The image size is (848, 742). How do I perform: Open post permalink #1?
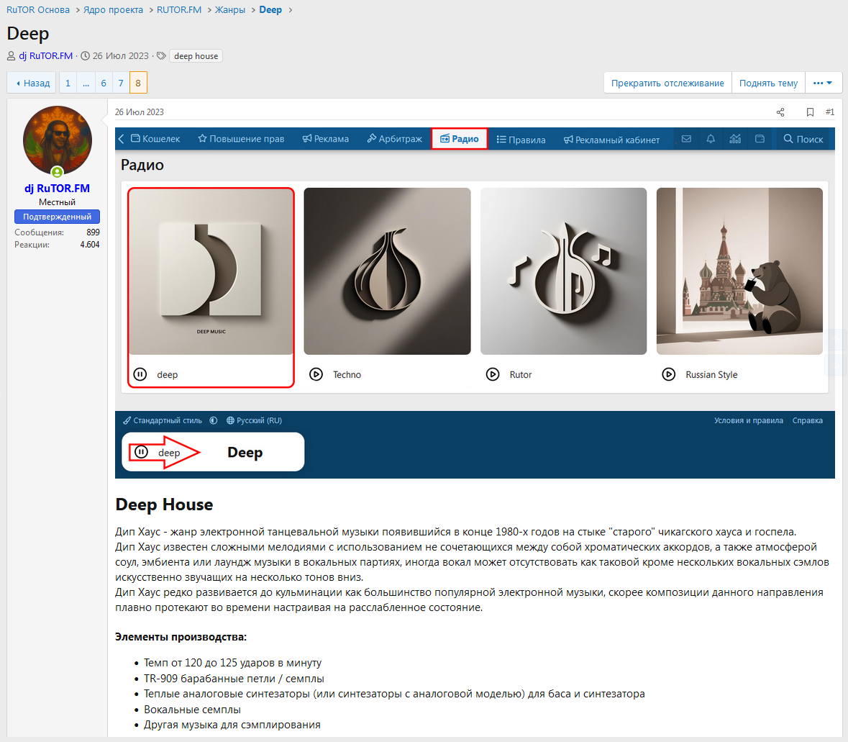point(829,112)
